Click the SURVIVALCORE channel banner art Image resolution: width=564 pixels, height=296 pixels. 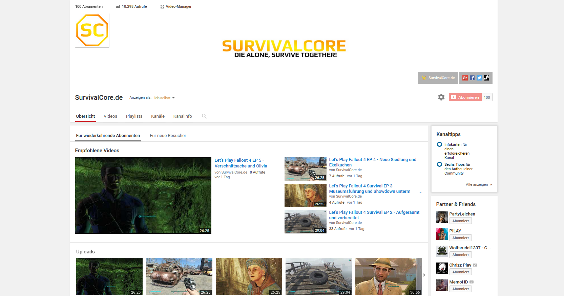284,49
